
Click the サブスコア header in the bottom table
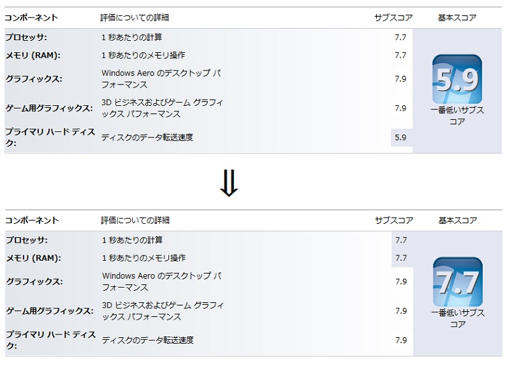(x=394, y=220)
